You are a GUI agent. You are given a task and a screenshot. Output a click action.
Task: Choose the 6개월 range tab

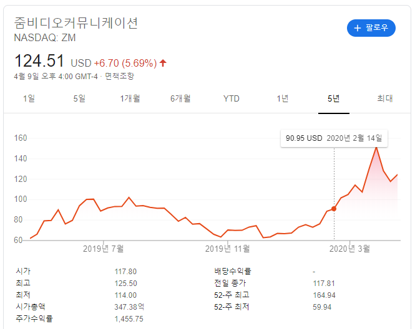180,98
